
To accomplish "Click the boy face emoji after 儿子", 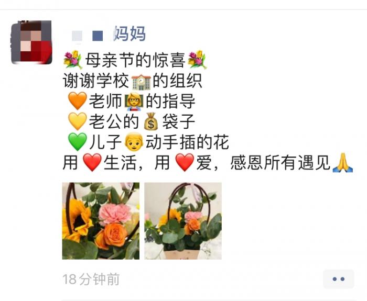I will point(134,142).
